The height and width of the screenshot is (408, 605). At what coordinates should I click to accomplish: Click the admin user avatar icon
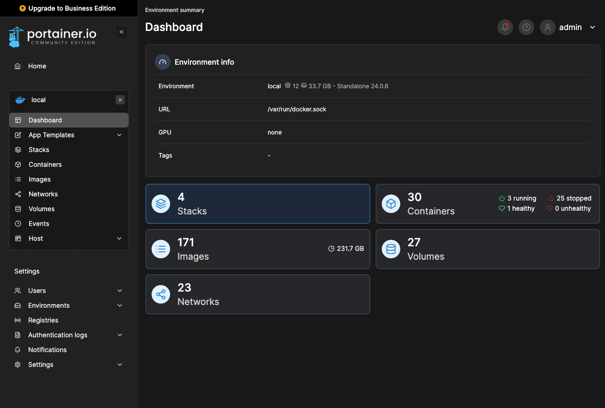548,27
